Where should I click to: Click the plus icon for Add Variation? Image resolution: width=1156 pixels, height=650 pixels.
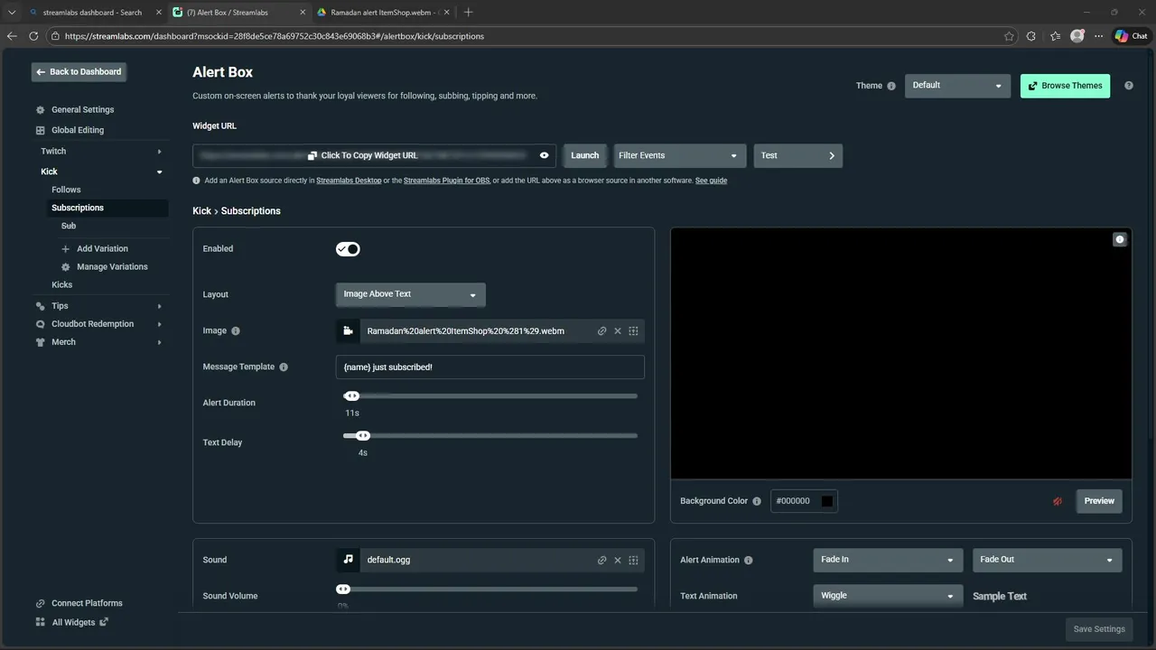(x=66, y=249)
